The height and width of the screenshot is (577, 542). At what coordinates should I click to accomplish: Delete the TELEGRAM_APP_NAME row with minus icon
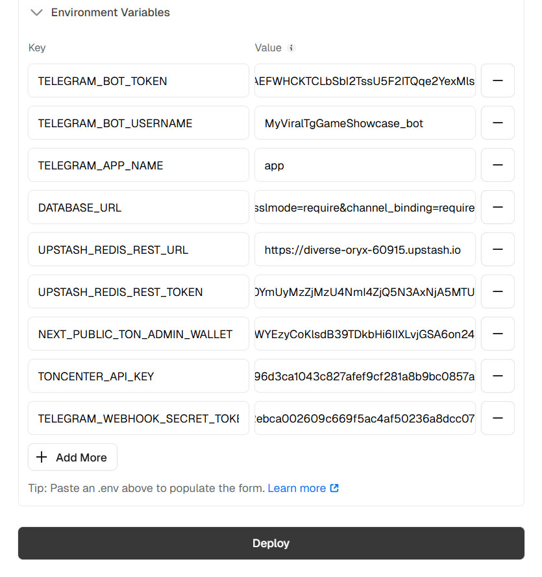tap(497, 166)
